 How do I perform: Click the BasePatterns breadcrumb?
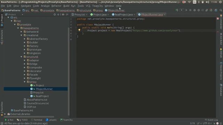[x=11, y=10]
